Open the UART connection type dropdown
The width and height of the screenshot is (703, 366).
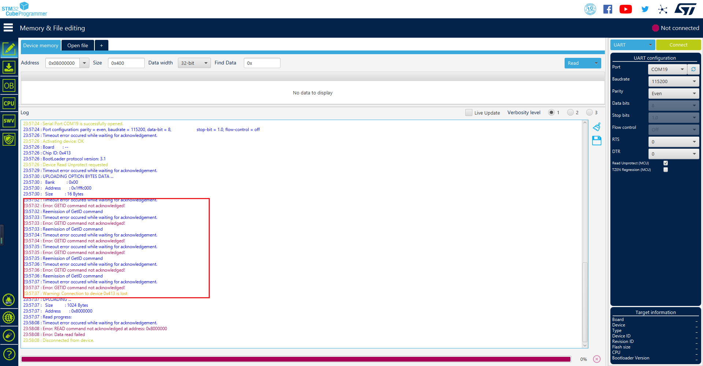pos(632,45)
